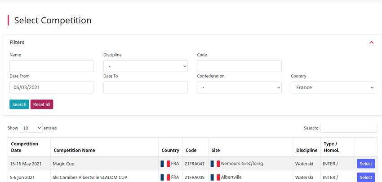The image size is (382, 182).
Task: Collapse the Filters panel chevron
Action: pyautogui.click(x=371, y=43)
